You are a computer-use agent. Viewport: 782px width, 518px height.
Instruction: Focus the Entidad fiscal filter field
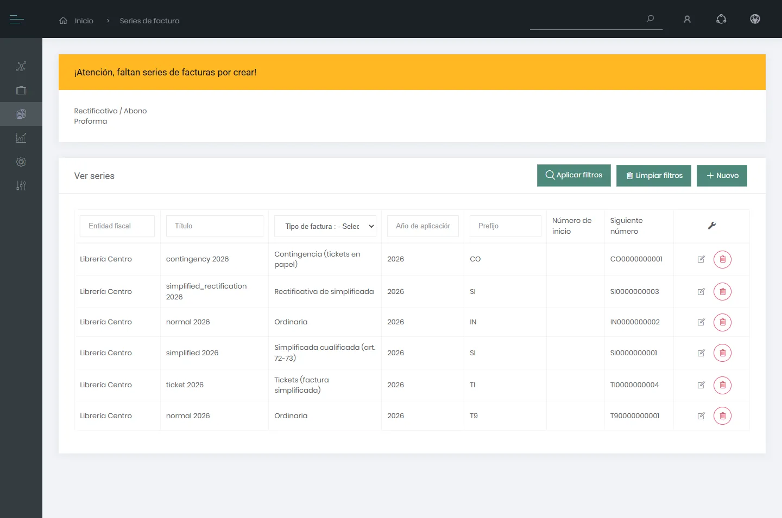[x=117, y=226]
